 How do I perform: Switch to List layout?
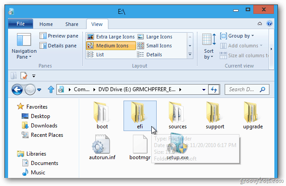tap(95, 55)
